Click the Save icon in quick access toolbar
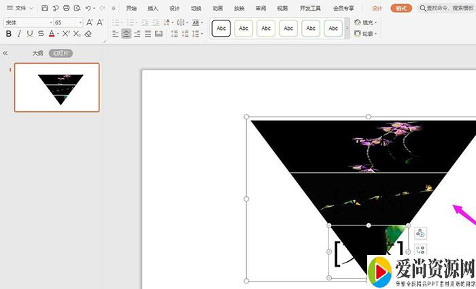 tap(45, 8)
